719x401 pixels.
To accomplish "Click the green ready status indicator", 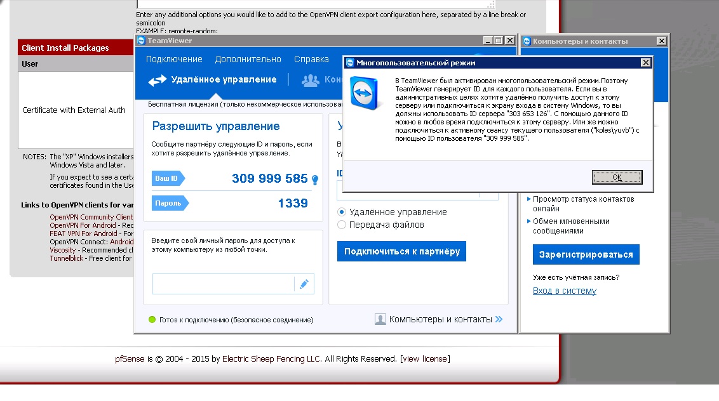I will (x=152, y=319).
